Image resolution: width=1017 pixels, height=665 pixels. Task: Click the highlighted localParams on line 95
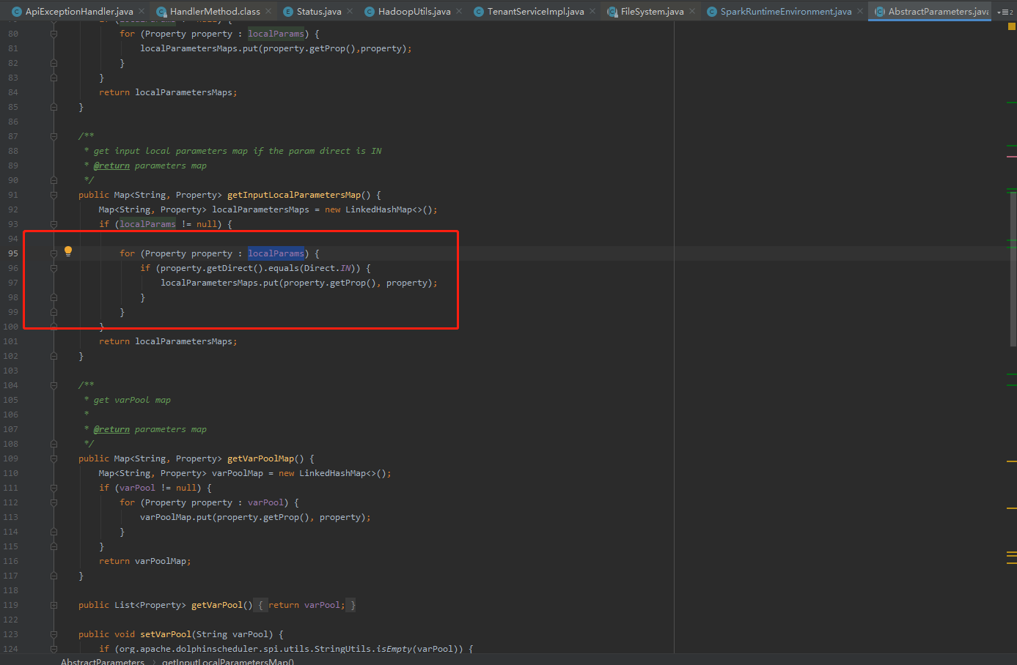click(276, 253)
